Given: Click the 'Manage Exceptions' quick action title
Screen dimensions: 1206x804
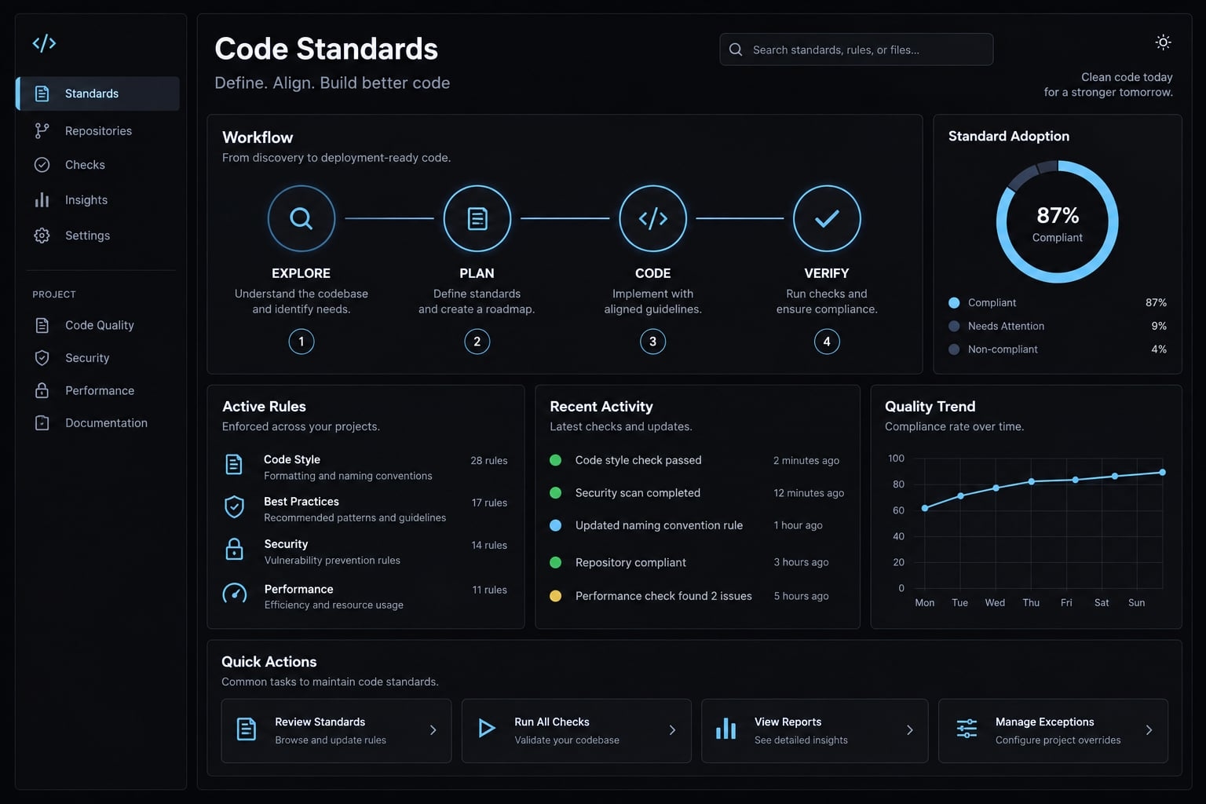Looking at the screenshot, I should pos(1044,722).
